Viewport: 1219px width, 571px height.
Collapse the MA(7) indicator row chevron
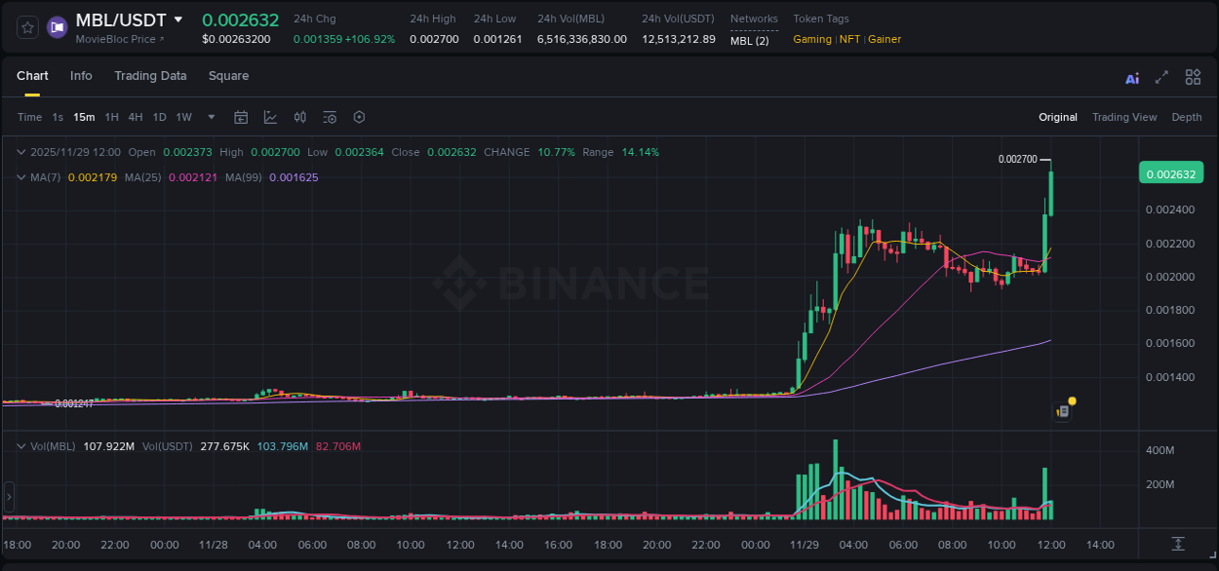pyautogui.click(x=20, y=177)
